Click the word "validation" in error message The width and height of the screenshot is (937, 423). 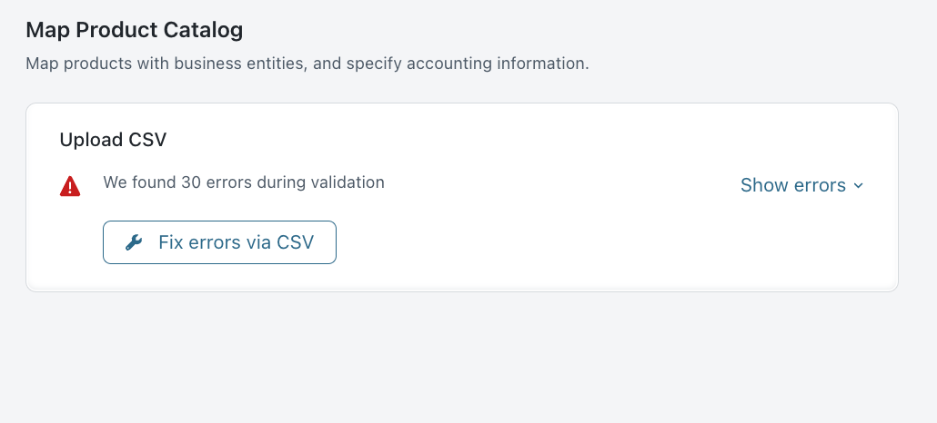point(348,182)
